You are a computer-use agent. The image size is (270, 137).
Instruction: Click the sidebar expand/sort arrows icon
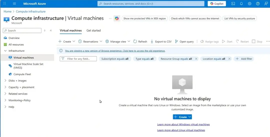point(45,31)
